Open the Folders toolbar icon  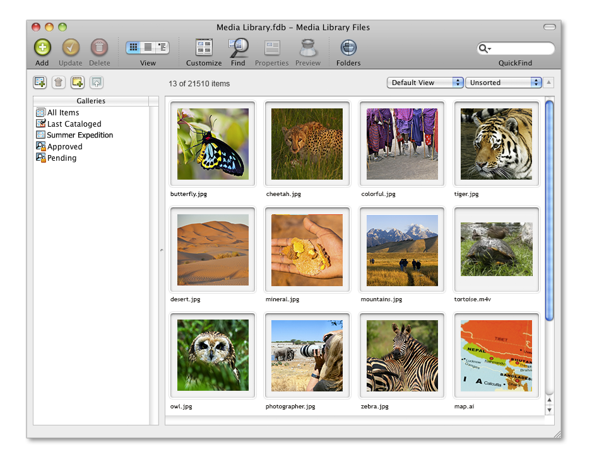click(348, 48)
